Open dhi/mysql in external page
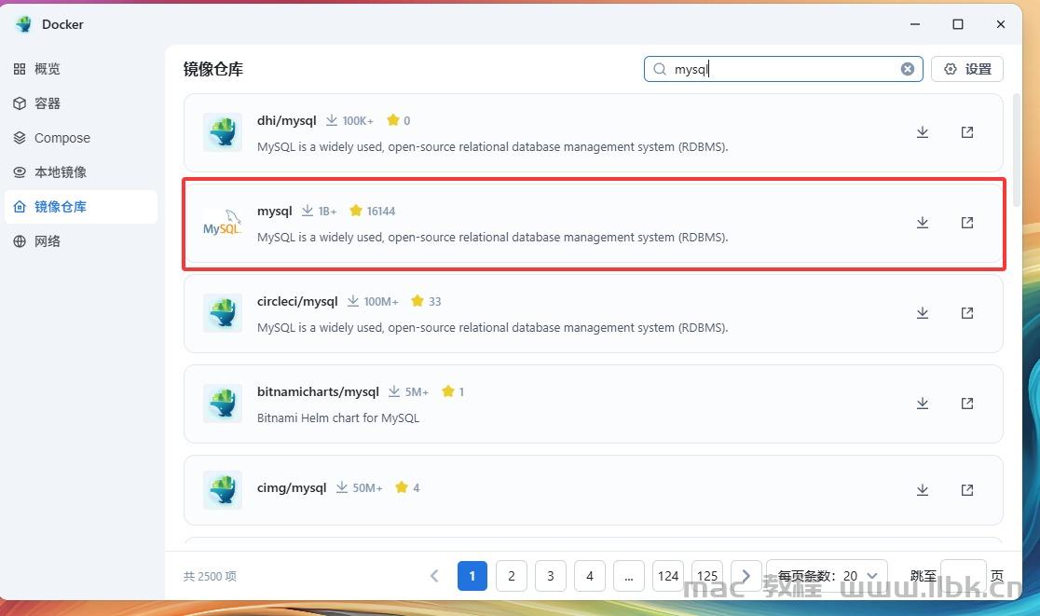Viewport: 1040px width, 616px height. pos(967,132)
